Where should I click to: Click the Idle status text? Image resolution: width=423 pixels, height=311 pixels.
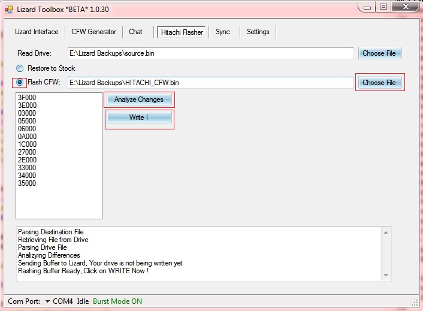point(83,301)
